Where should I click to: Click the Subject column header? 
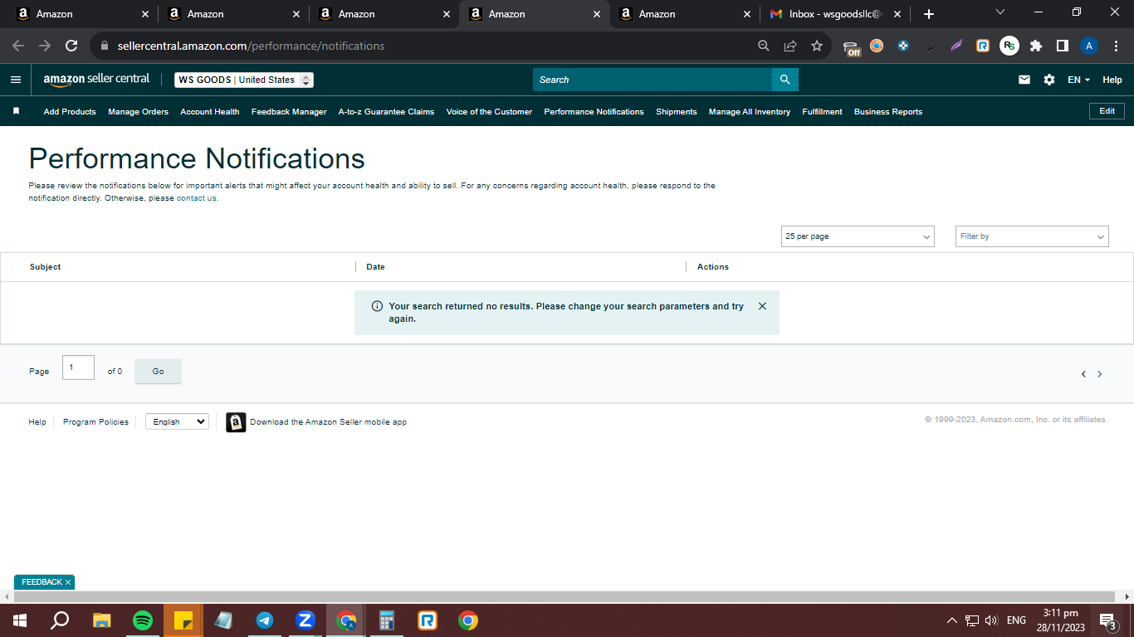pyautogui.click(x=46, y=267)
